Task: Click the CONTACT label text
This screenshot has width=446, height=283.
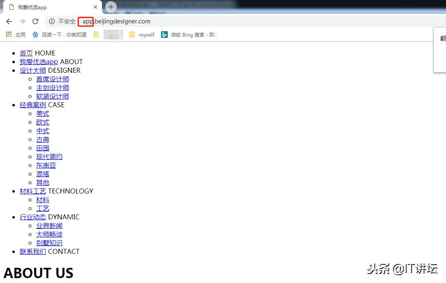Action: point(64,251)
